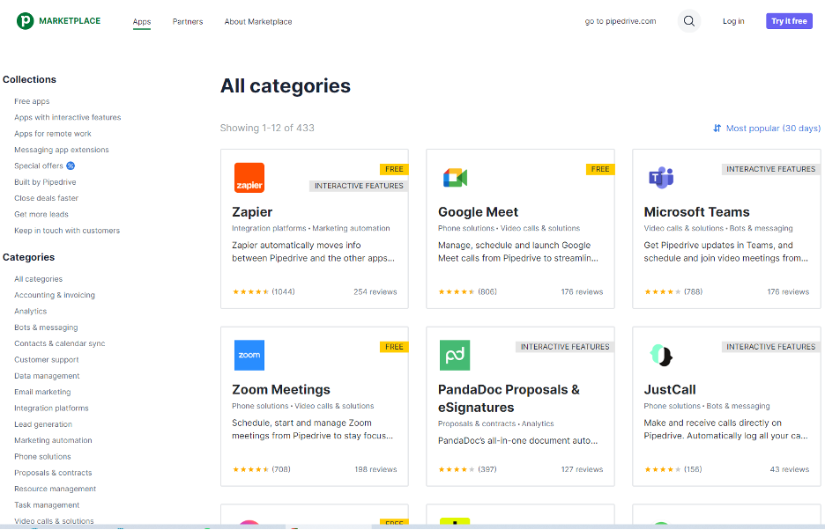Select Resource management category

[55, 489]
